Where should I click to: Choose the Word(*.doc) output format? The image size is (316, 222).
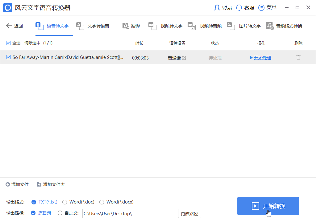[65, 202]
